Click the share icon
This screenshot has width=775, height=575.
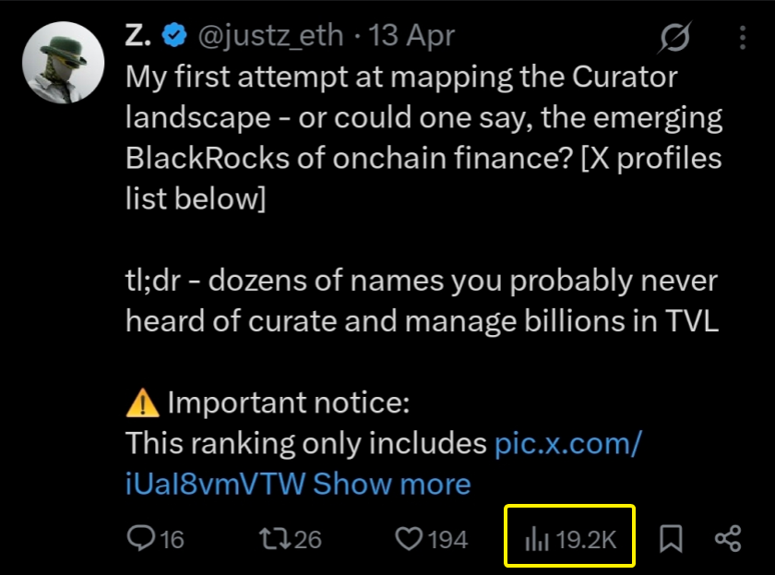coord(728,539)
